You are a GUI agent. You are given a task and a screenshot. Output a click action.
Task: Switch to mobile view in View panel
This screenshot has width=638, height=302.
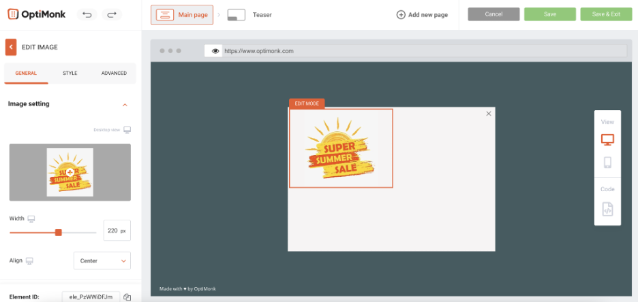(x=607, y=163)
